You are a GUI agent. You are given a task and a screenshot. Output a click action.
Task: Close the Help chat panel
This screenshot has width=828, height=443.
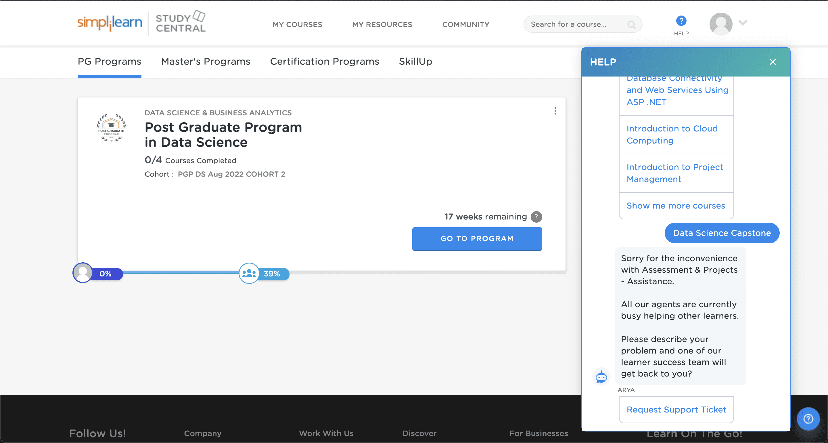coord(773,62)
